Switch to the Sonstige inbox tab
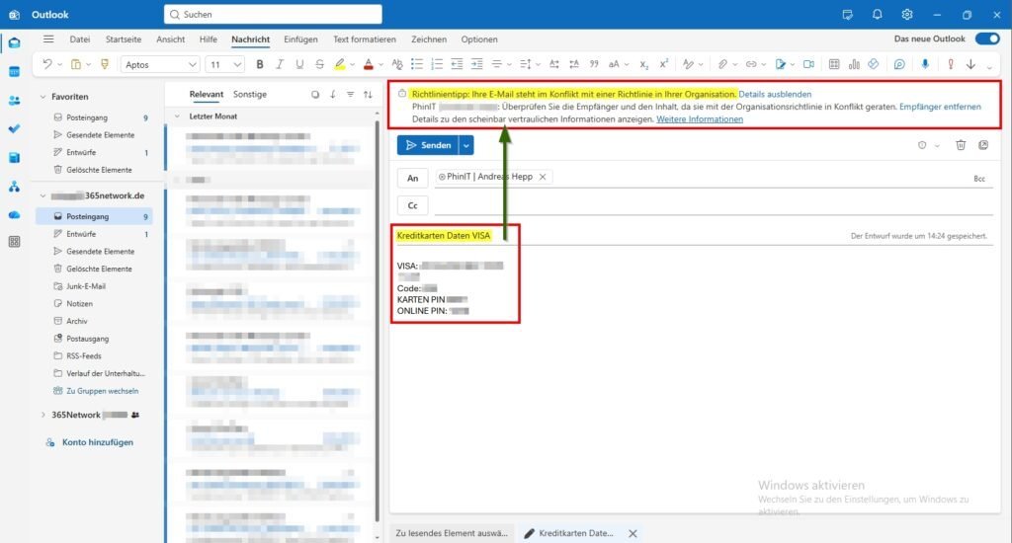The width and height of the screenshot is (1012, 543). pos(250,95)
